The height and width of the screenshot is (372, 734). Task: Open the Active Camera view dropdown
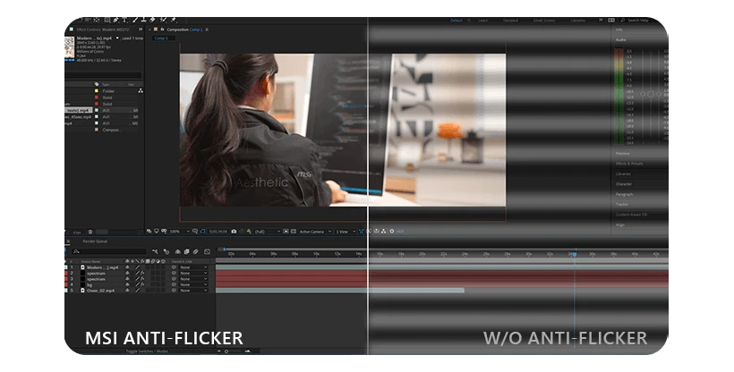315,231
